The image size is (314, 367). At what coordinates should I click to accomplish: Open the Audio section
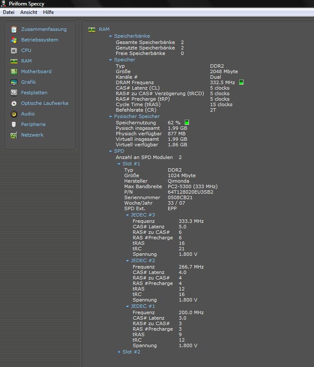click(x=28, y=114)
